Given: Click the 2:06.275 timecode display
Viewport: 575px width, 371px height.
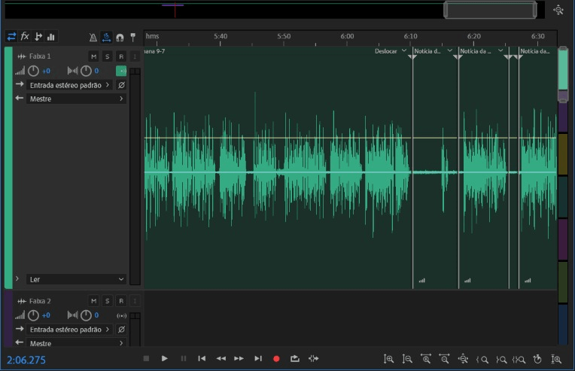Looking at the screenshot, I should pyautogui.click(x=26, y=360).
